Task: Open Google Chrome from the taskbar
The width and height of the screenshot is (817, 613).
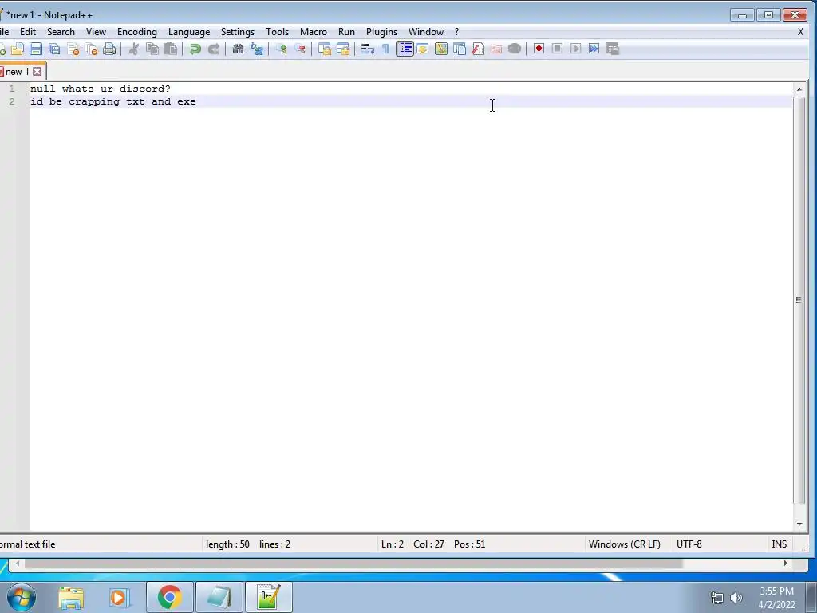Action: point(169,597)
